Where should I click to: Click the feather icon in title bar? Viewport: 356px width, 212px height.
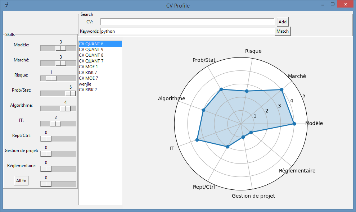6,5
